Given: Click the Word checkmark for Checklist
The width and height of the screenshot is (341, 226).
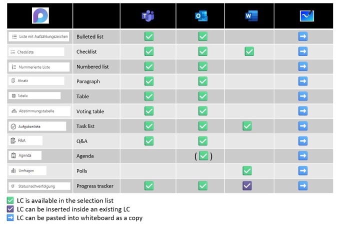Looking at the screenshot, I should [x=249, y=51].
